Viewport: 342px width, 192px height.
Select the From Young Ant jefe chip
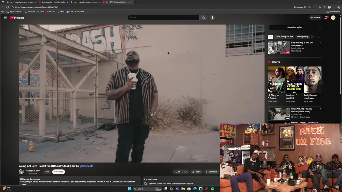point(284,37)
